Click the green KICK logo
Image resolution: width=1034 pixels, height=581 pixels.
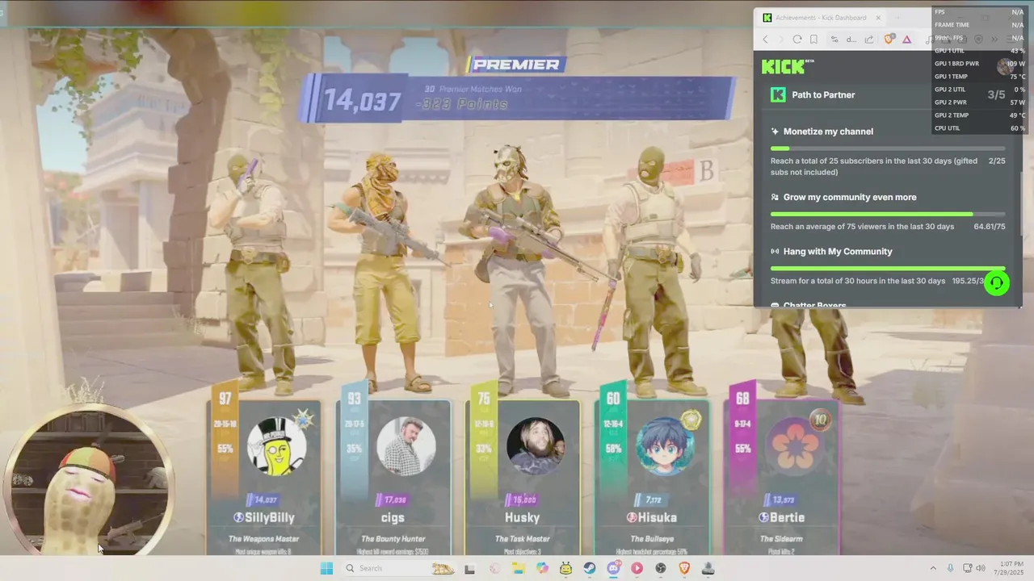tap(784, 67)
